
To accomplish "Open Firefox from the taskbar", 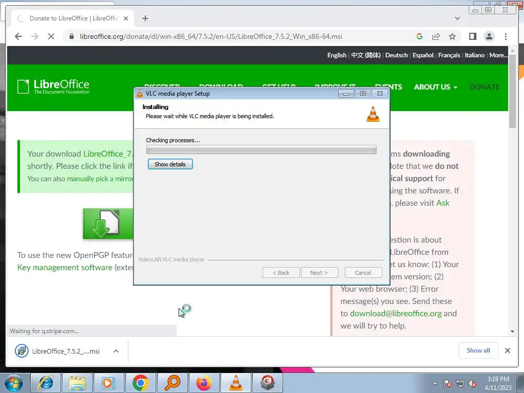I will pos(204,383).
